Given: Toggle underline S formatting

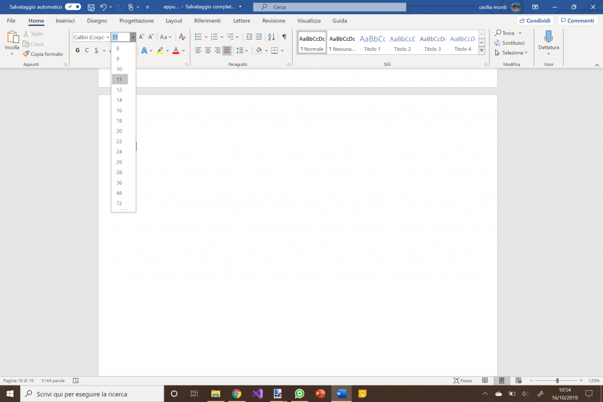Looking at the screenshot, I should 97,51.
